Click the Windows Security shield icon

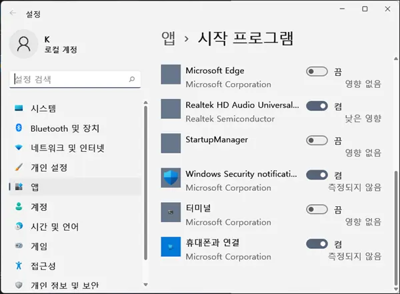(x=171, y=178)
